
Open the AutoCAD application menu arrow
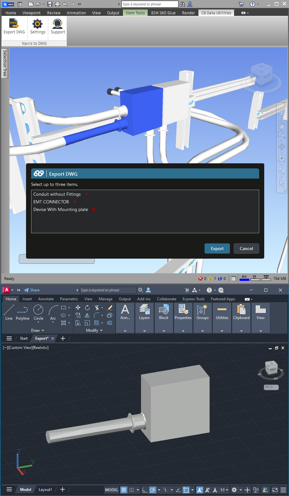12,290
